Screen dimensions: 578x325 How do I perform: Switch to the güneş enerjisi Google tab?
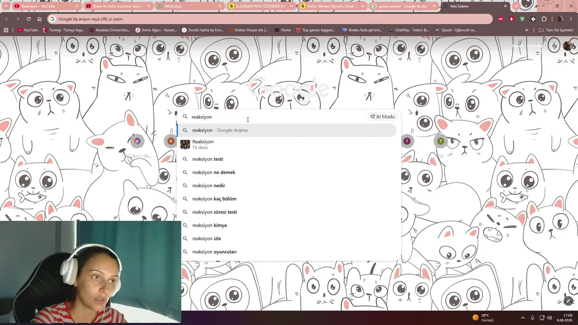(404, 6)
